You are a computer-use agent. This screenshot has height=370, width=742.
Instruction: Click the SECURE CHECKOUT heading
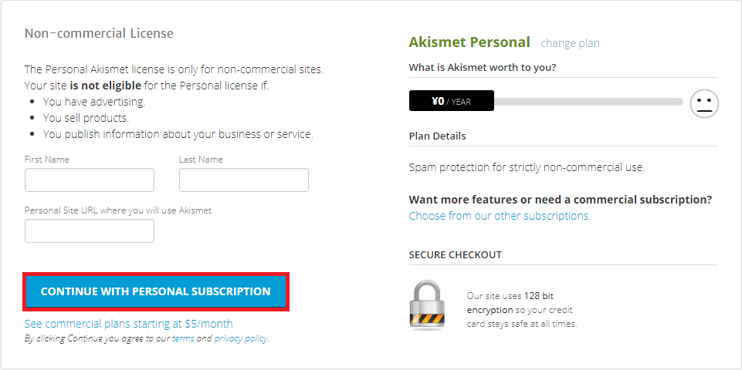(456, 254)
